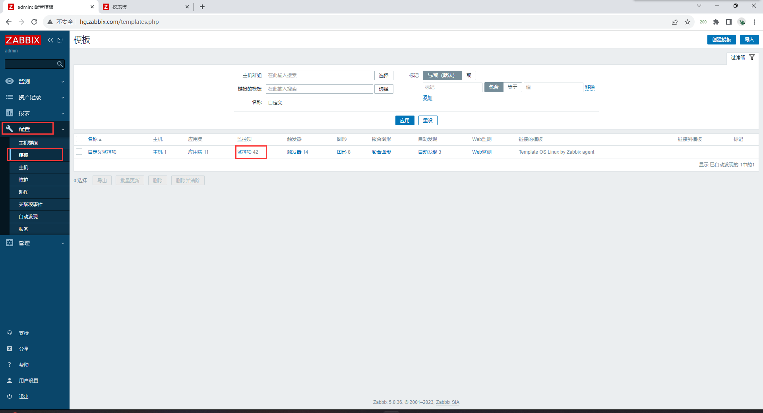Expand the 管理 menu chevron
Image resolution: width=763 pixels, height=413 pixels.
[x=62, y=243]
